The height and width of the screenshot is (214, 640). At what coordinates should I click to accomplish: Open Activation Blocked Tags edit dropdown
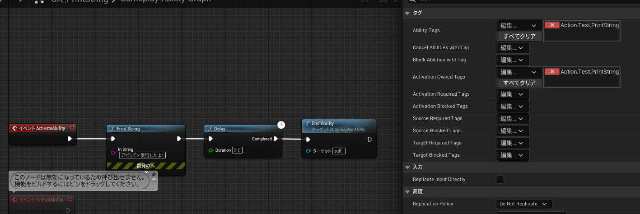pyautogui.click(x=512, y=107)
